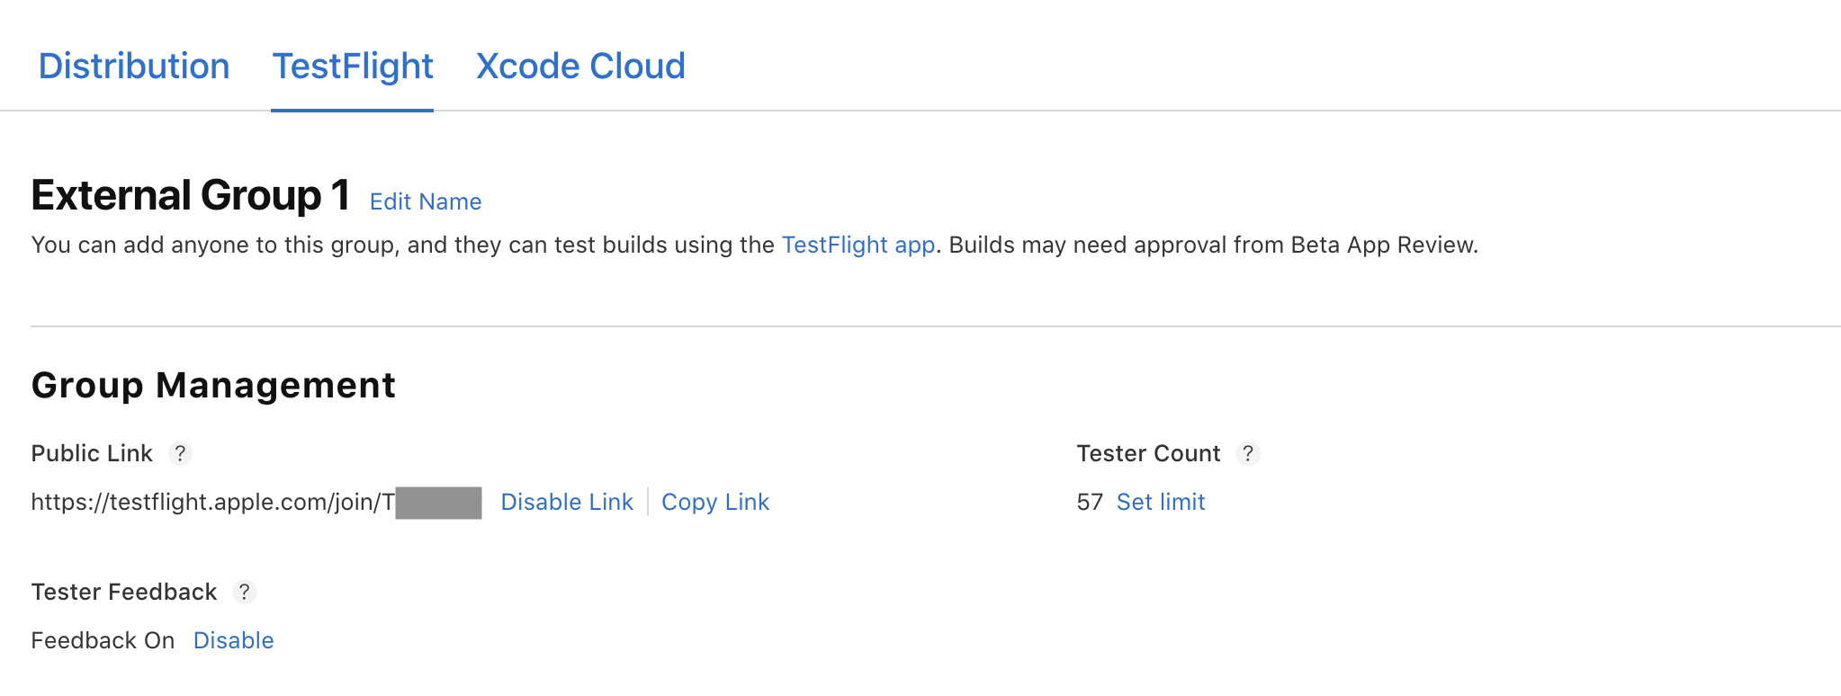Image resolution: width=1841 pixels, height=696 pixels.
Task: Open the Xcode Cloud tab
Action: pos(580,66)
